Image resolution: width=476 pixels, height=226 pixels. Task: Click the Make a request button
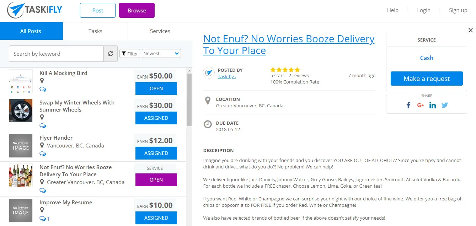click(427, 79)
